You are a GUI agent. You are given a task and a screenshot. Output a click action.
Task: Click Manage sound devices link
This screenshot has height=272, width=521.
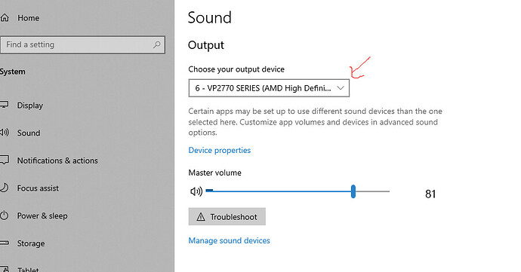[229, 240]
